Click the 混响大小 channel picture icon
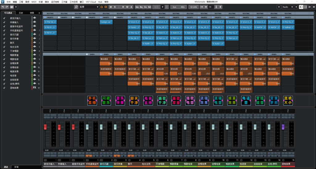Image resolution: width=316 pixels, height=169 pixels. click(288, 100)
